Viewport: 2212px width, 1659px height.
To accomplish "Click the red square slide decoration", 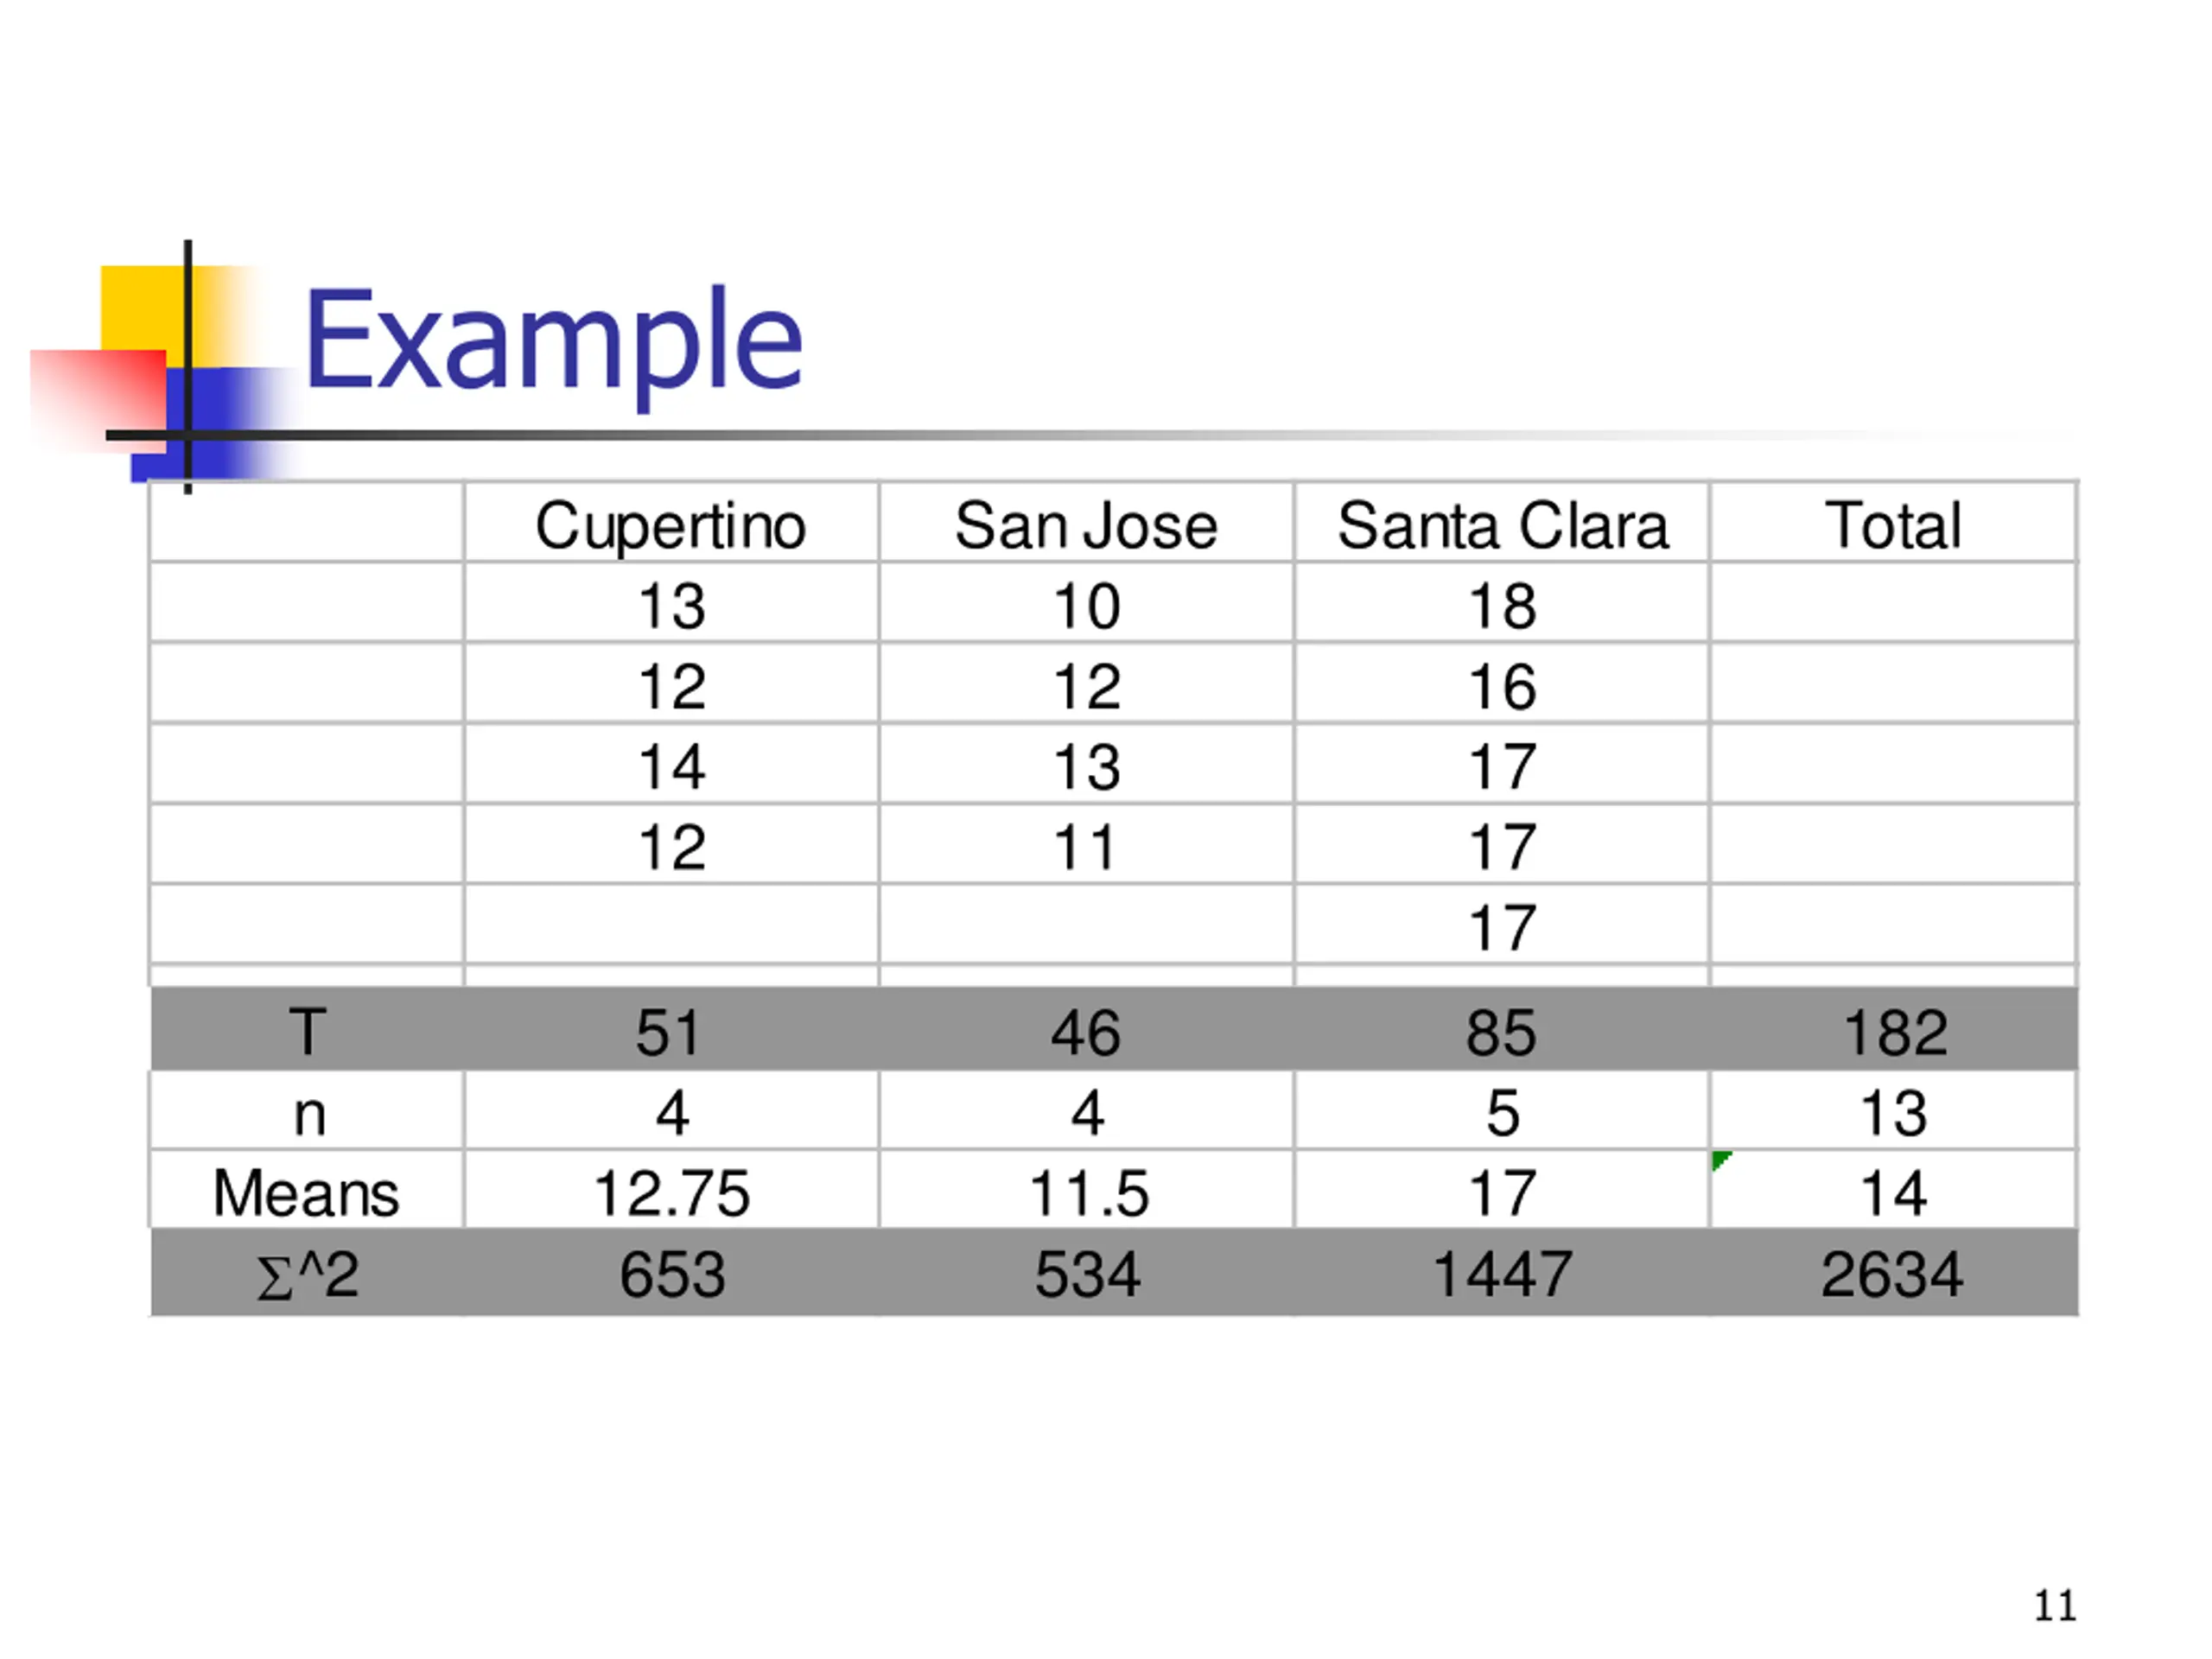I will (98, 398).
